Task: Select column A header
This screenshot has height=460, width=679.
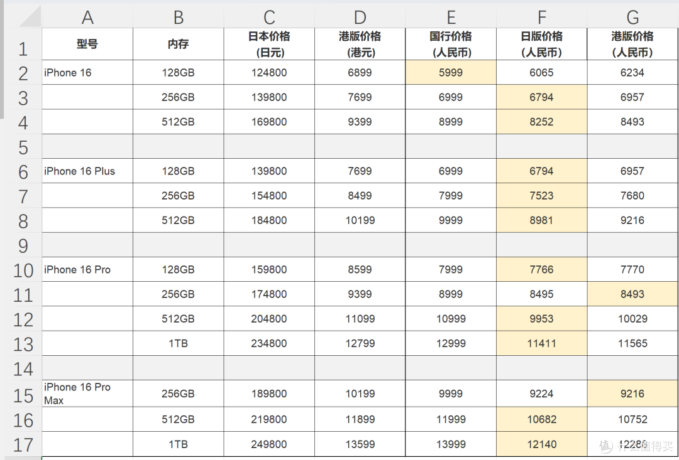Action: point(87,17)
